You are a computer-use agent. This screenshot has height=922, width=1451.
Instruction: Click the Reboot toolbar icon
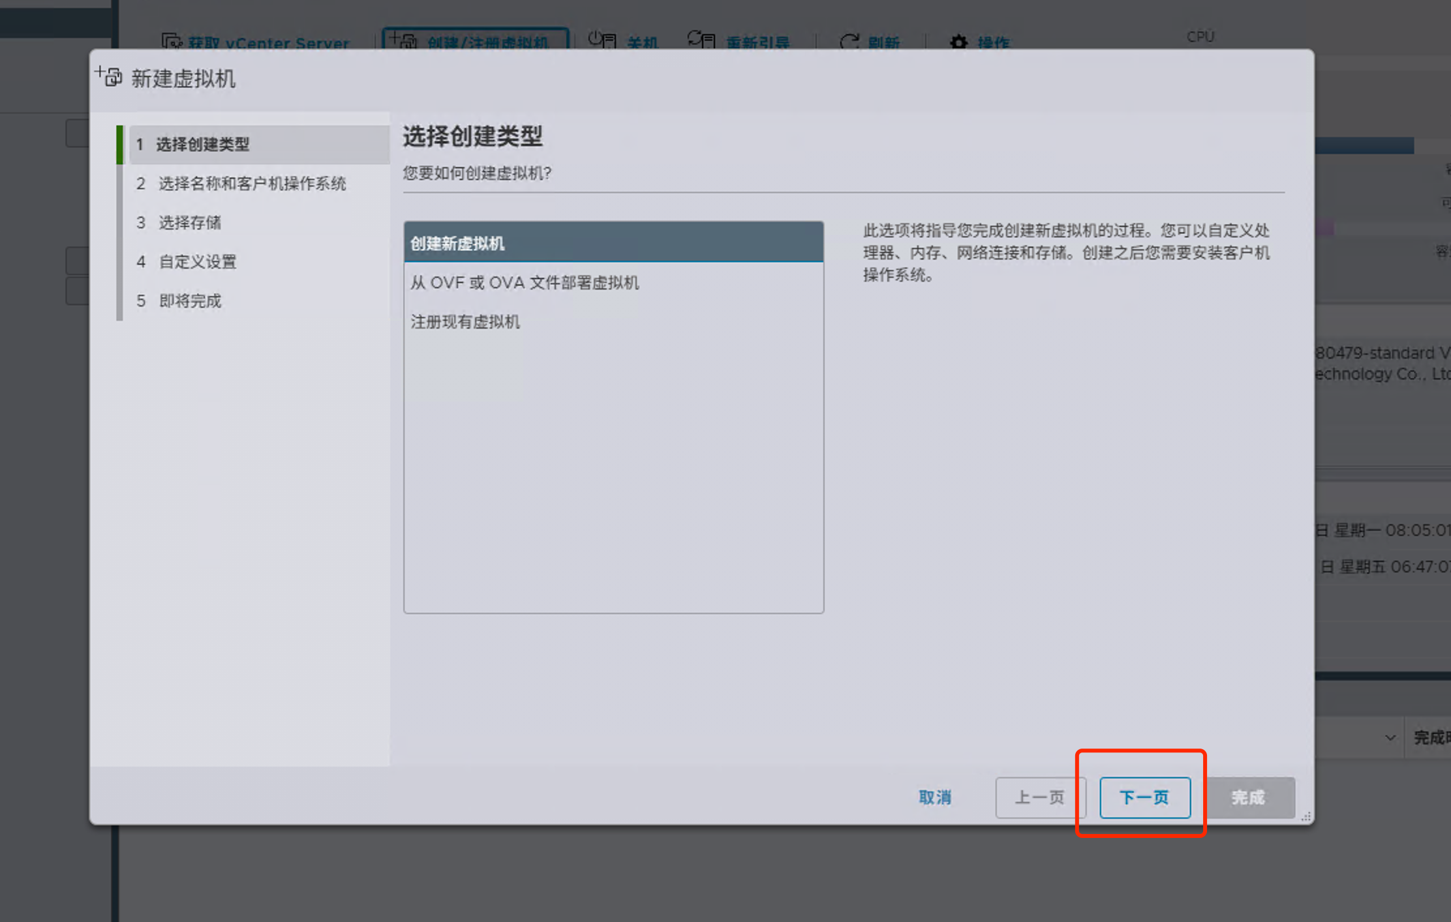click(x=701, y=40)
